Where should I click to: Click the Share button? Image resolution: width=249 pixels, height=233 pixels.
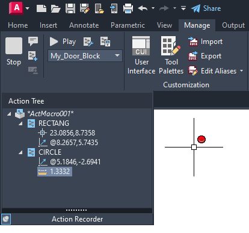tap(206, 8)
